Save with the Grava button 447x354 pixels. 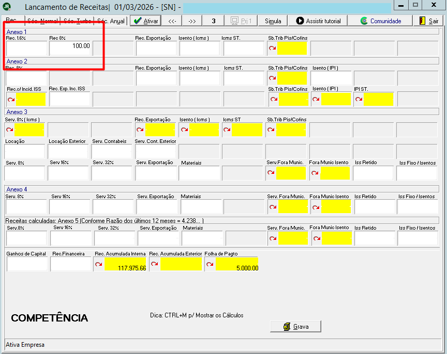295,327
